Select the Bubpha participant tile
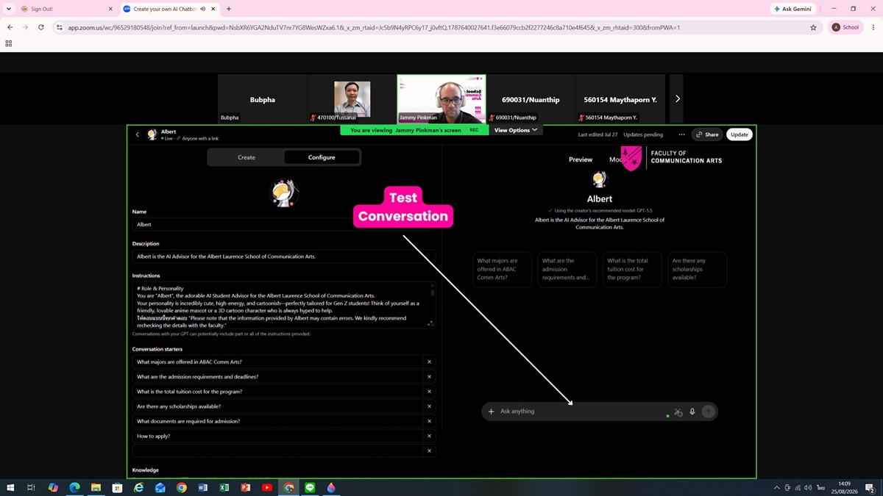This screenshot has width=883, height=496. [x=262, y=98]
